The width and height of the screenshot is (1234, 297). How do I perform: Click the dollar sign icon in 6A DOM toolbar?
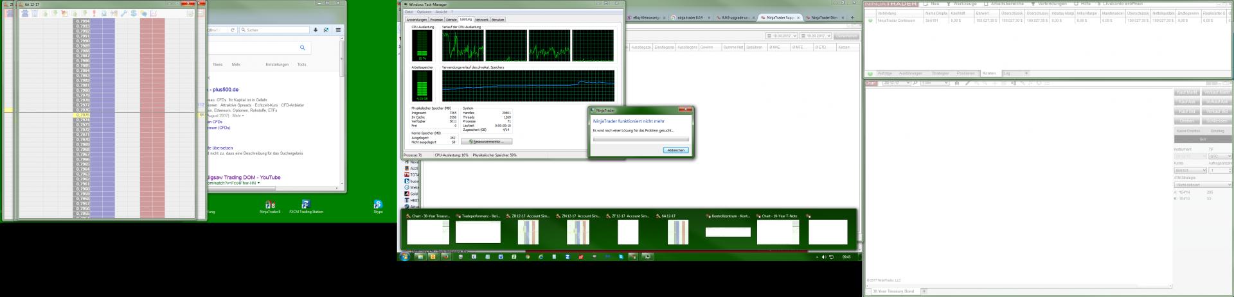tap(134, 13)
